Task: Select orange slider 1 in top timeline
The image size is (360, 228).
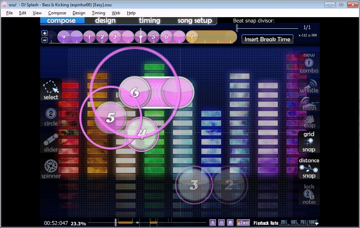Action: [211, 37]
